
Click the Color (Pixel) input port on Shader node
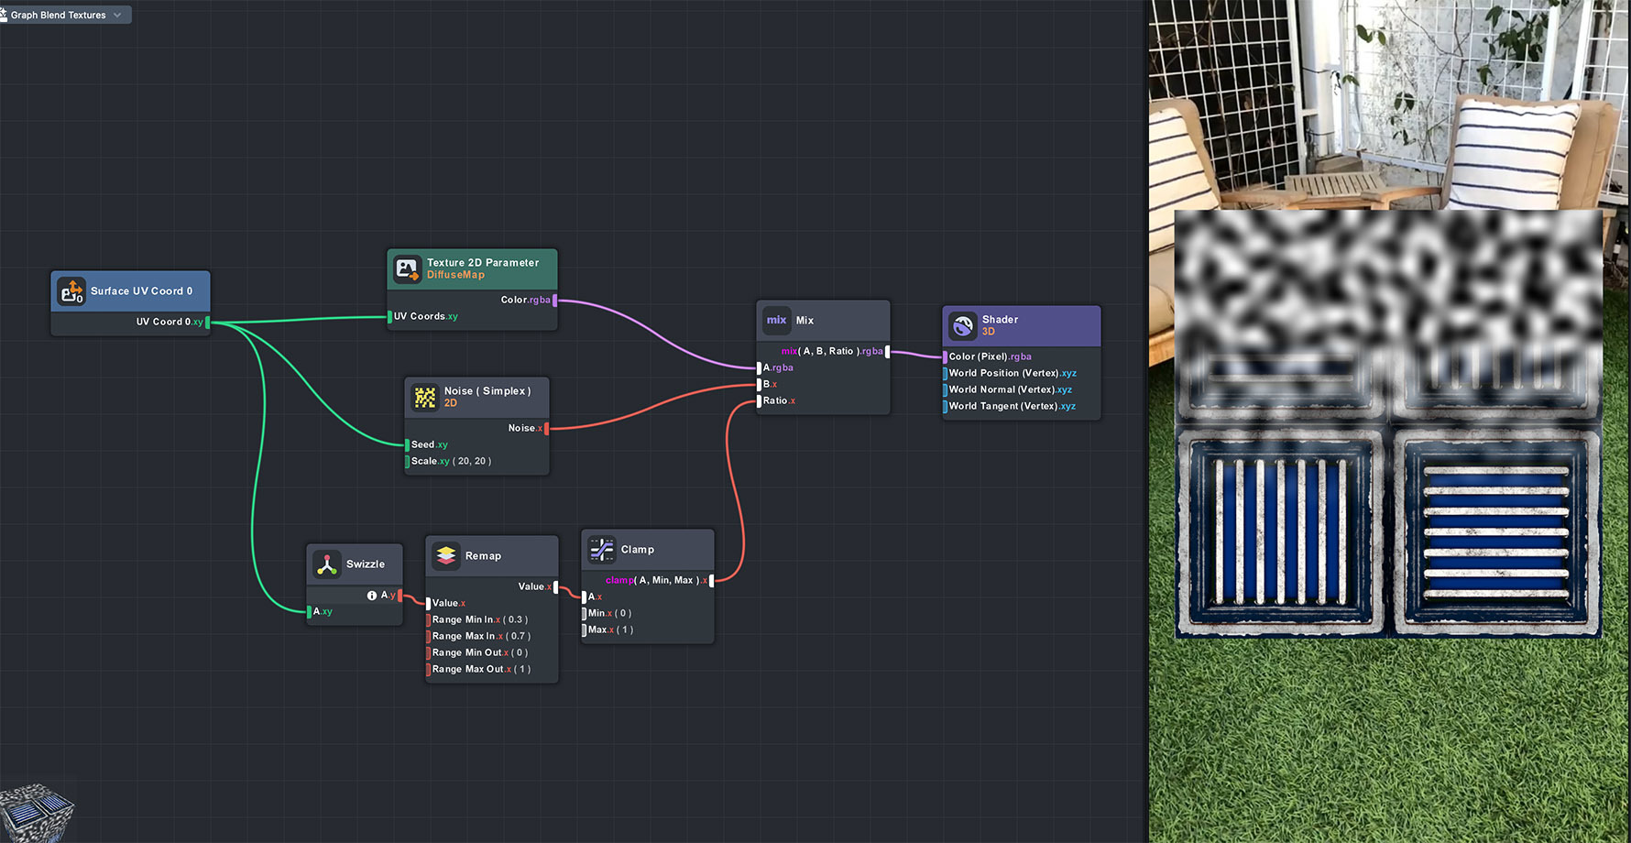(945, 357)
